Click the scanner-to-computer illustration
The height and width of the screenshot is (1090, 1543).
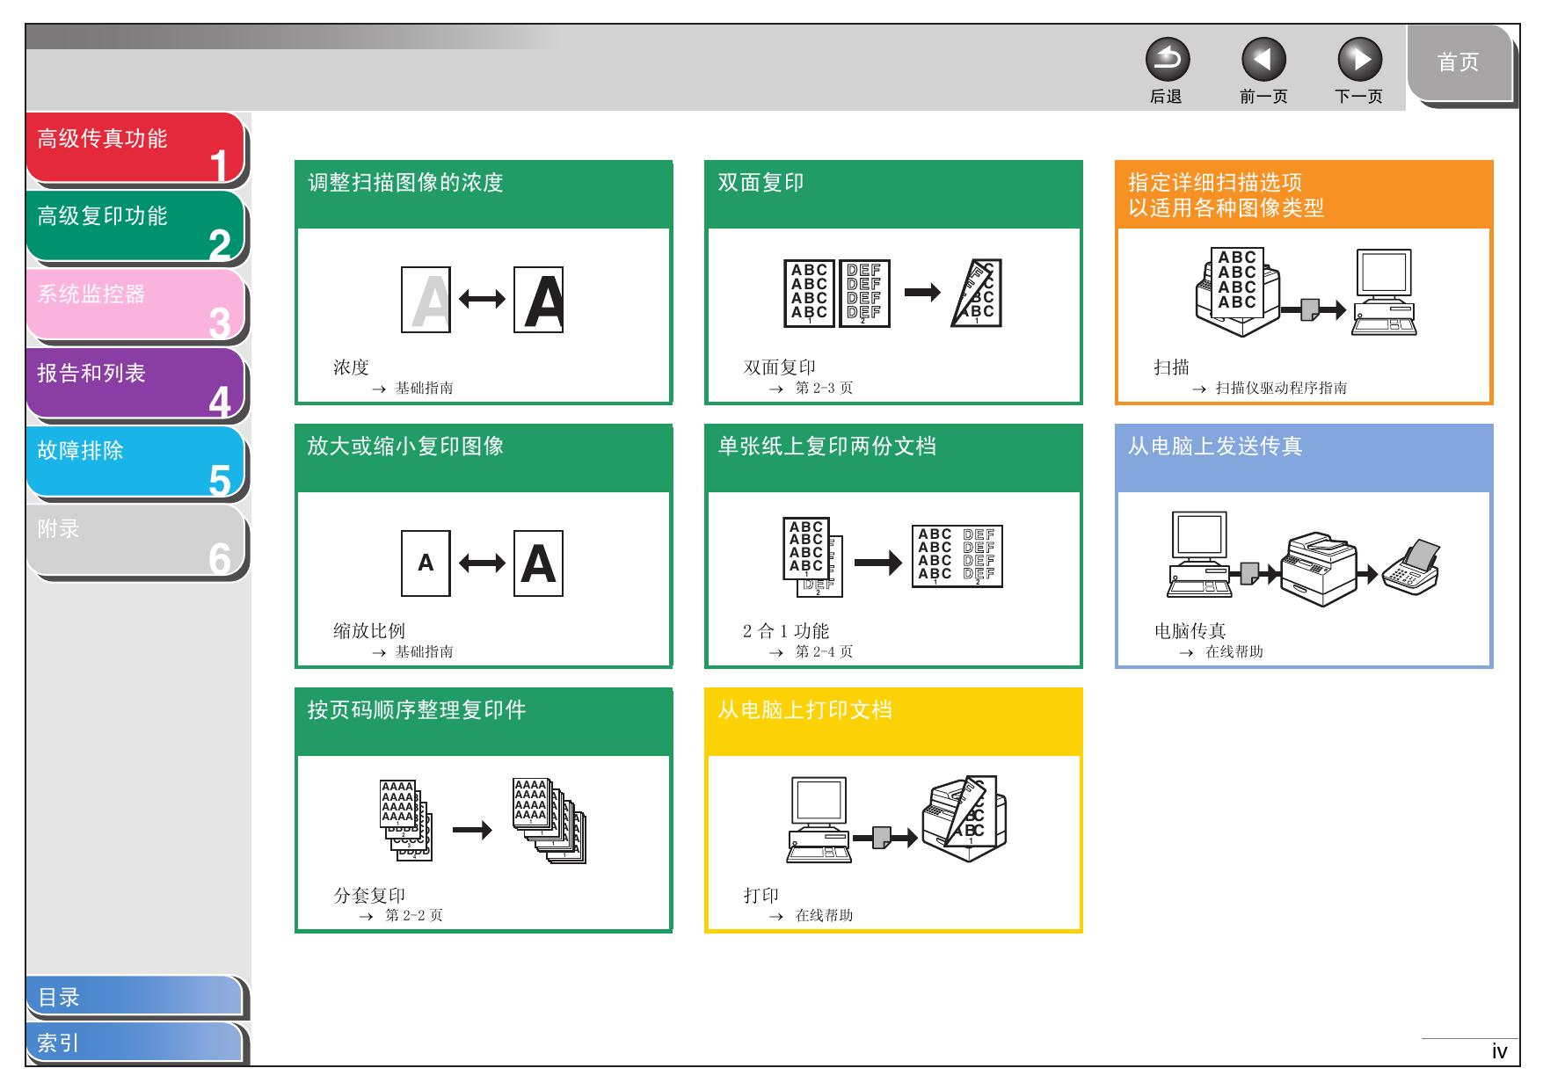(x=1305, y=293)
